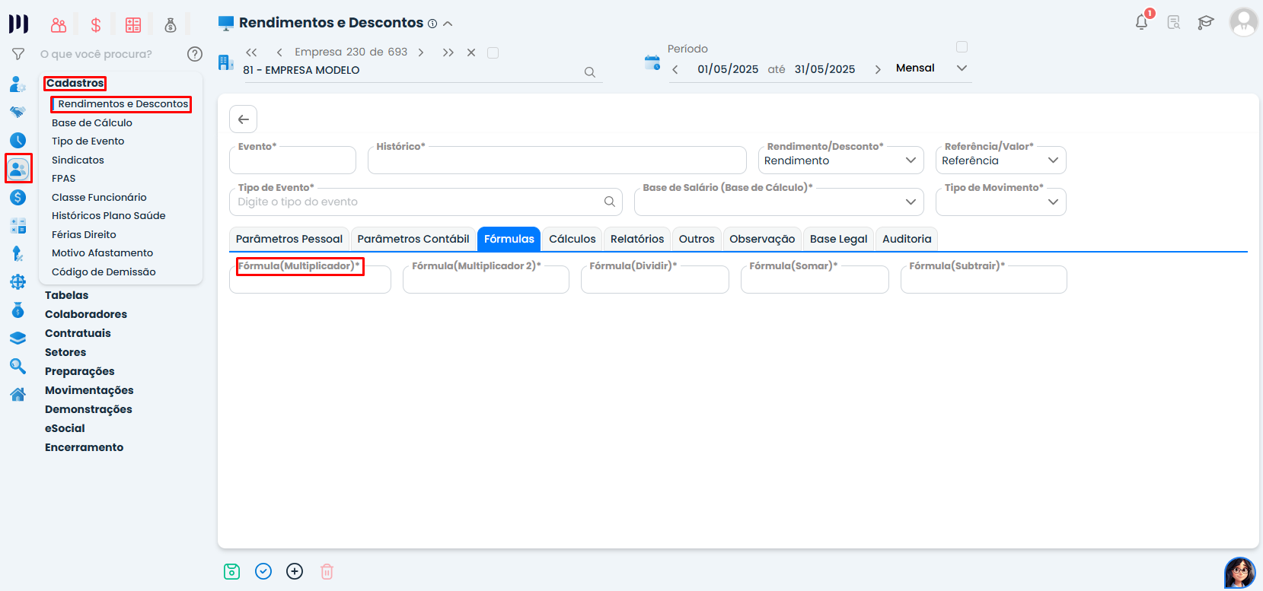Viewport: 1263px width, 591px height.
Task: Go to the next company arrow
Action: (421, 52)
